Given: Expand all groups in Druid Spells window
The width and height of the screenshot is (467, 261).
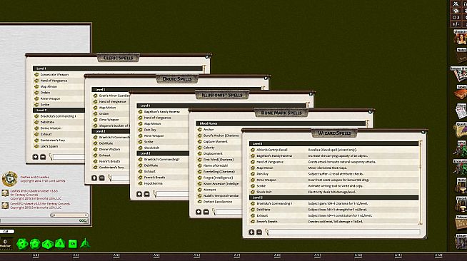Looking at the screenshot, I should [x=94, y=178].
